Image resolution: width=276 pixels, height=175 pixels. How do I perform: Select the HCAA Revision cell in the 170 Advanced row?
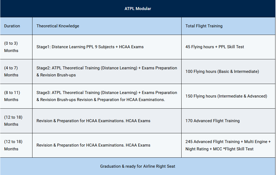pyautogui.click(x=93, y=121)
